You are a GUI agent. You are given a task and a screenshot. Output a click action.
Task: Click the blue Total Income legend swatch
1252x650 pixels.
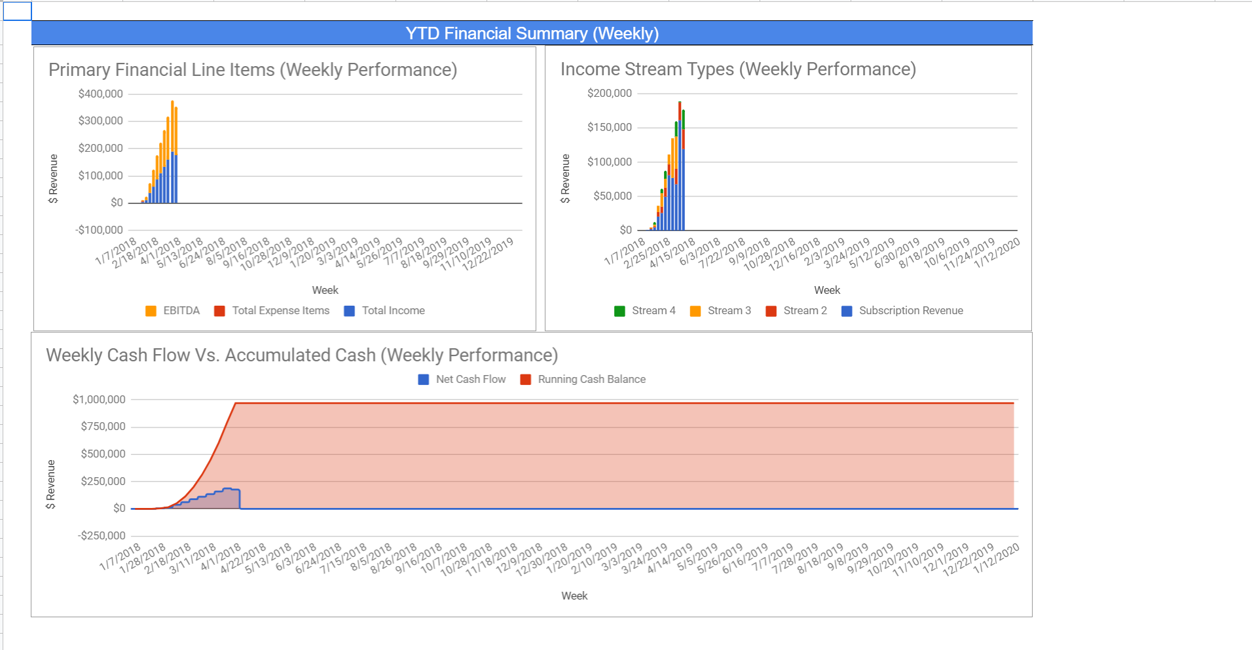(350, 311)
